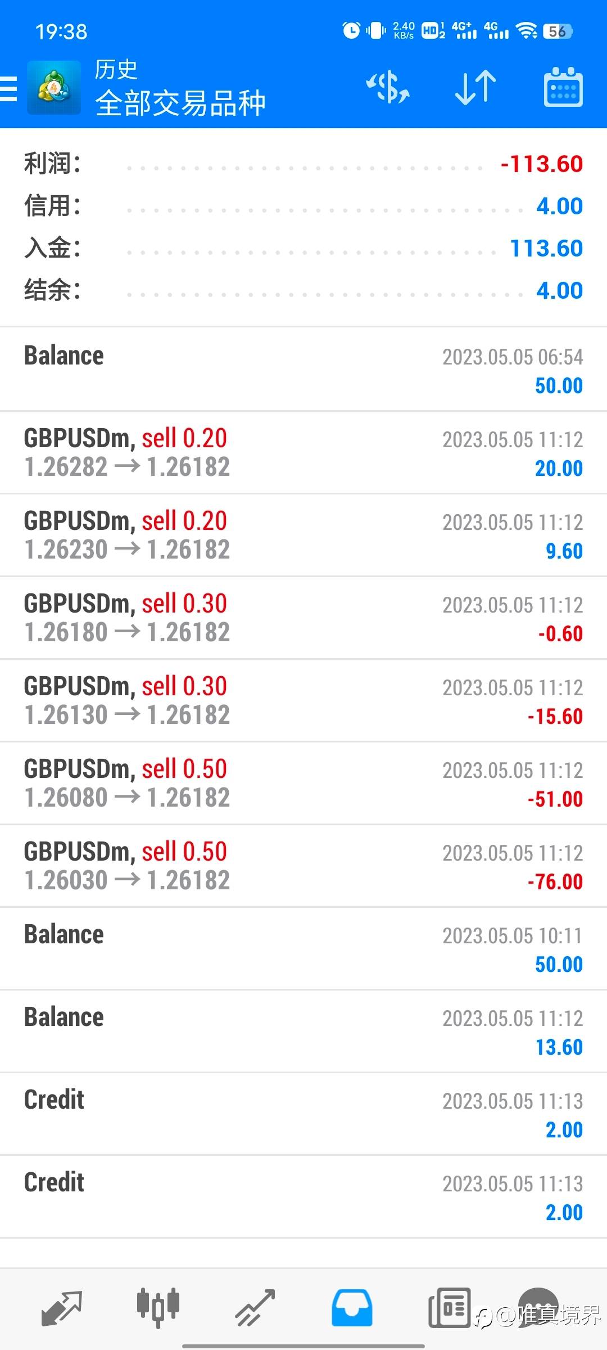Select the GBPUSDm trade with 9.60 profit
Image resolution: width=607 pixels, height=1350 pixels.
click(303, 535)
